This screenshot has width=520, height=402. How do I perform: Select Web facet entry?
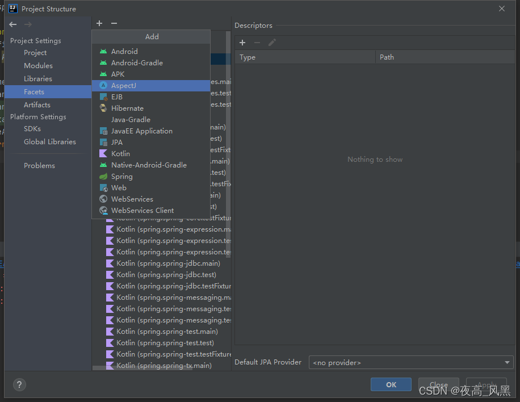(151, 188)
